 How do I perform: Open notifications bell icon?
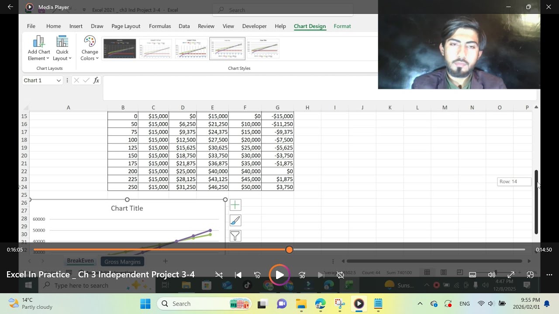[546, 304]
